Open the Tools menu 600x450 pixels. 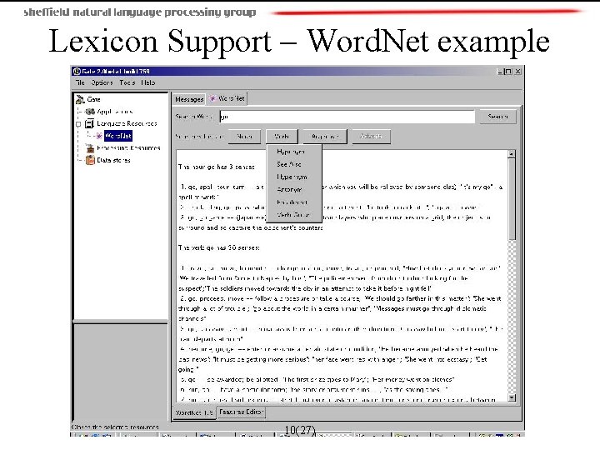point(127,82)
